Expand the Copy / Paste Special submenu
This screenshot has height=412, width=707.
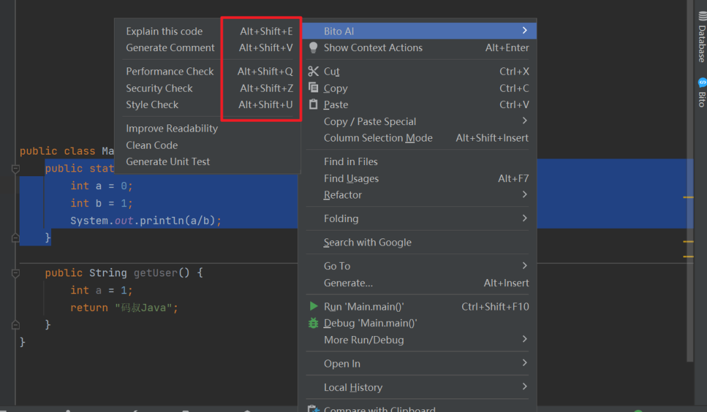click(524, 121)
